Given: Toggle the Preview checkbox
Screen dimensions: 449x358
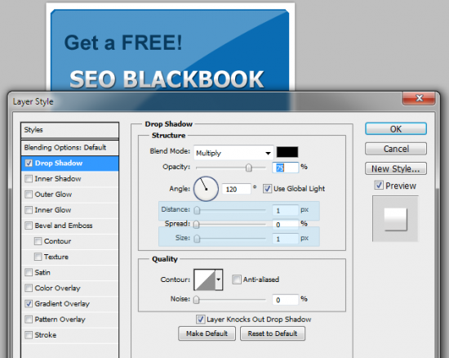Looking at the screenshot, I should tap(379, 186).
